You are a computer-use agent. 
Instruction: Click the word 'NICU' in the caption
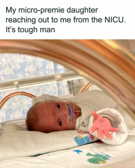point(114,20)
